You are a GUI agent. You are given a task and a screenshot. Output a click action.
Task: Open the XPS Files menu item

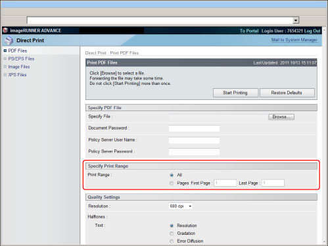(17, 75)
